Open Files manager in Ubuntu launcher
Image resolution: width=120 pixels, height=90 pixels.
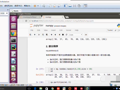tap(13, 26)
